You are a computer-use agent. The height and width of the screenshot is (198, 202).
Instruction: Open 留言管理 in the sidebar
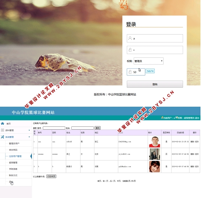coord(13,162)
